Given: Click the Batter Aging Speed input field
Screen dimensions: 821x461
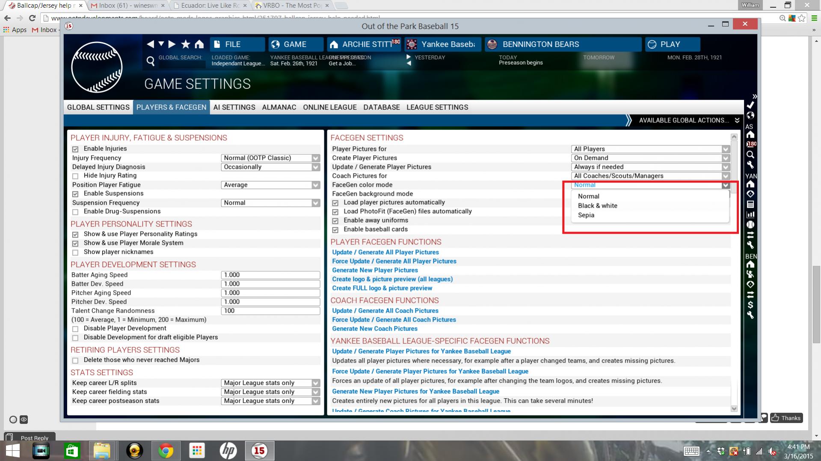Looking at the screenshot, I should [x=270, y=275].
